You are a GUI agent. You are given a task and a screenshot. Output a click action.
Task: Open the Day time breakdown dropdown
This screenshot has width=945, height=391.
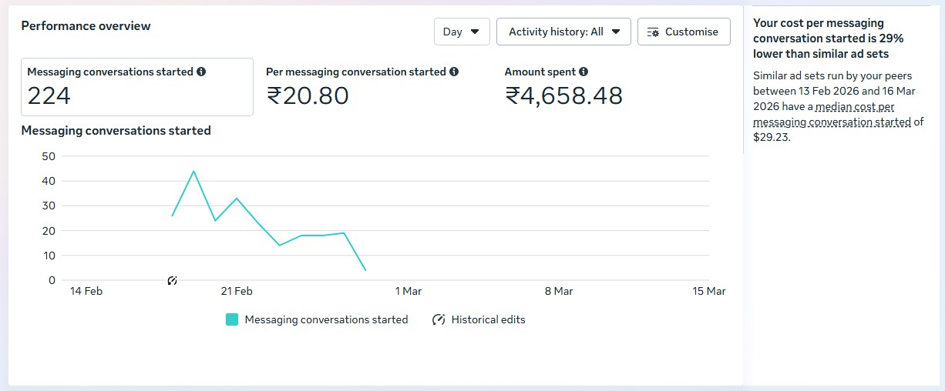(461, 32)
